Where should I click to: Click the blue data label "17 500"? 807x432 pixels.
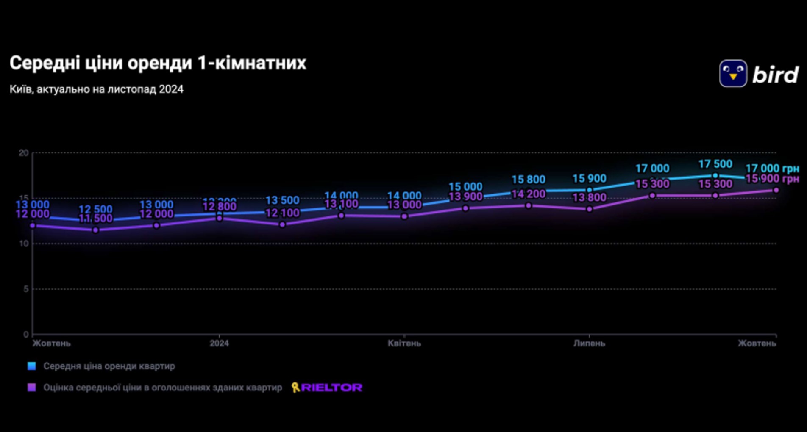point(715,164)
